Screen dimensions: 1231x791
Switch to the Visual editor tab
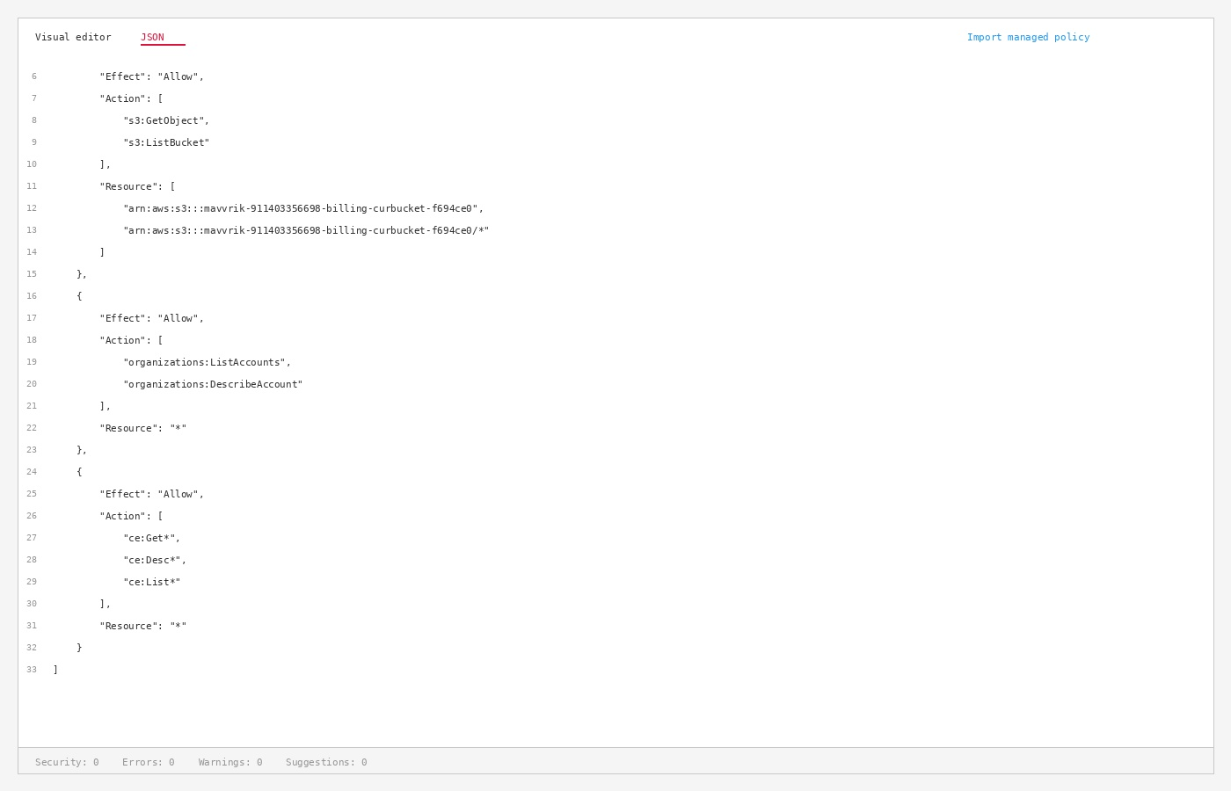click(73, 38)
